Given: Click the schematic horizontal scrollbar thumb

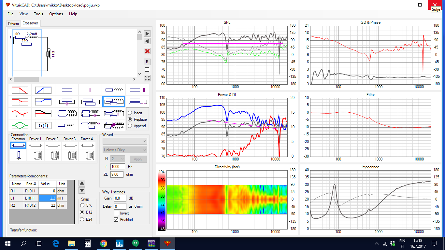Looking at the screenshot, I should click(26, 79).
